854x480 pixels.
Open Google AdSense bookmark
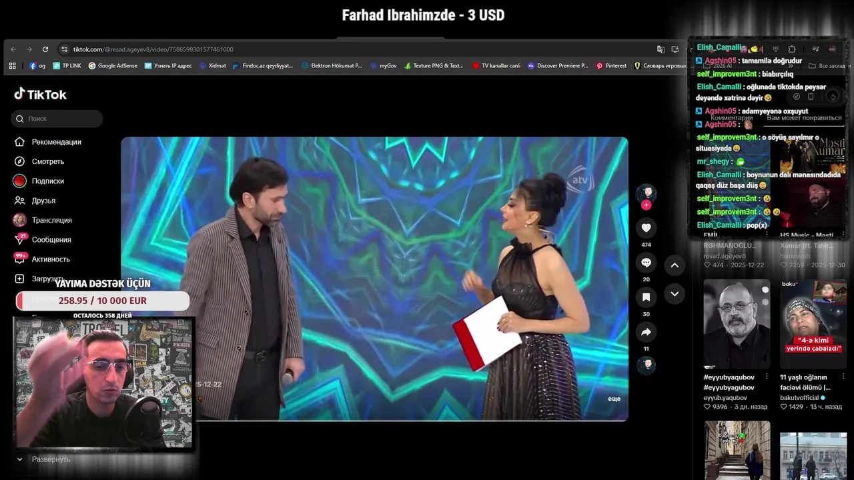[x=113, y=66]
